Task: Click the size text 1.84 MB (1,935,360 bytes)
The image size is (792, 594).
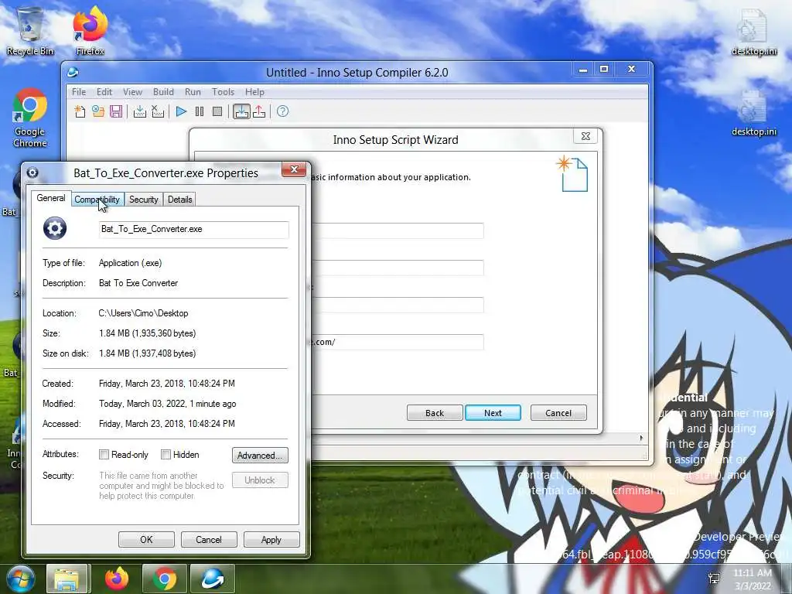Action: (148, 333)
